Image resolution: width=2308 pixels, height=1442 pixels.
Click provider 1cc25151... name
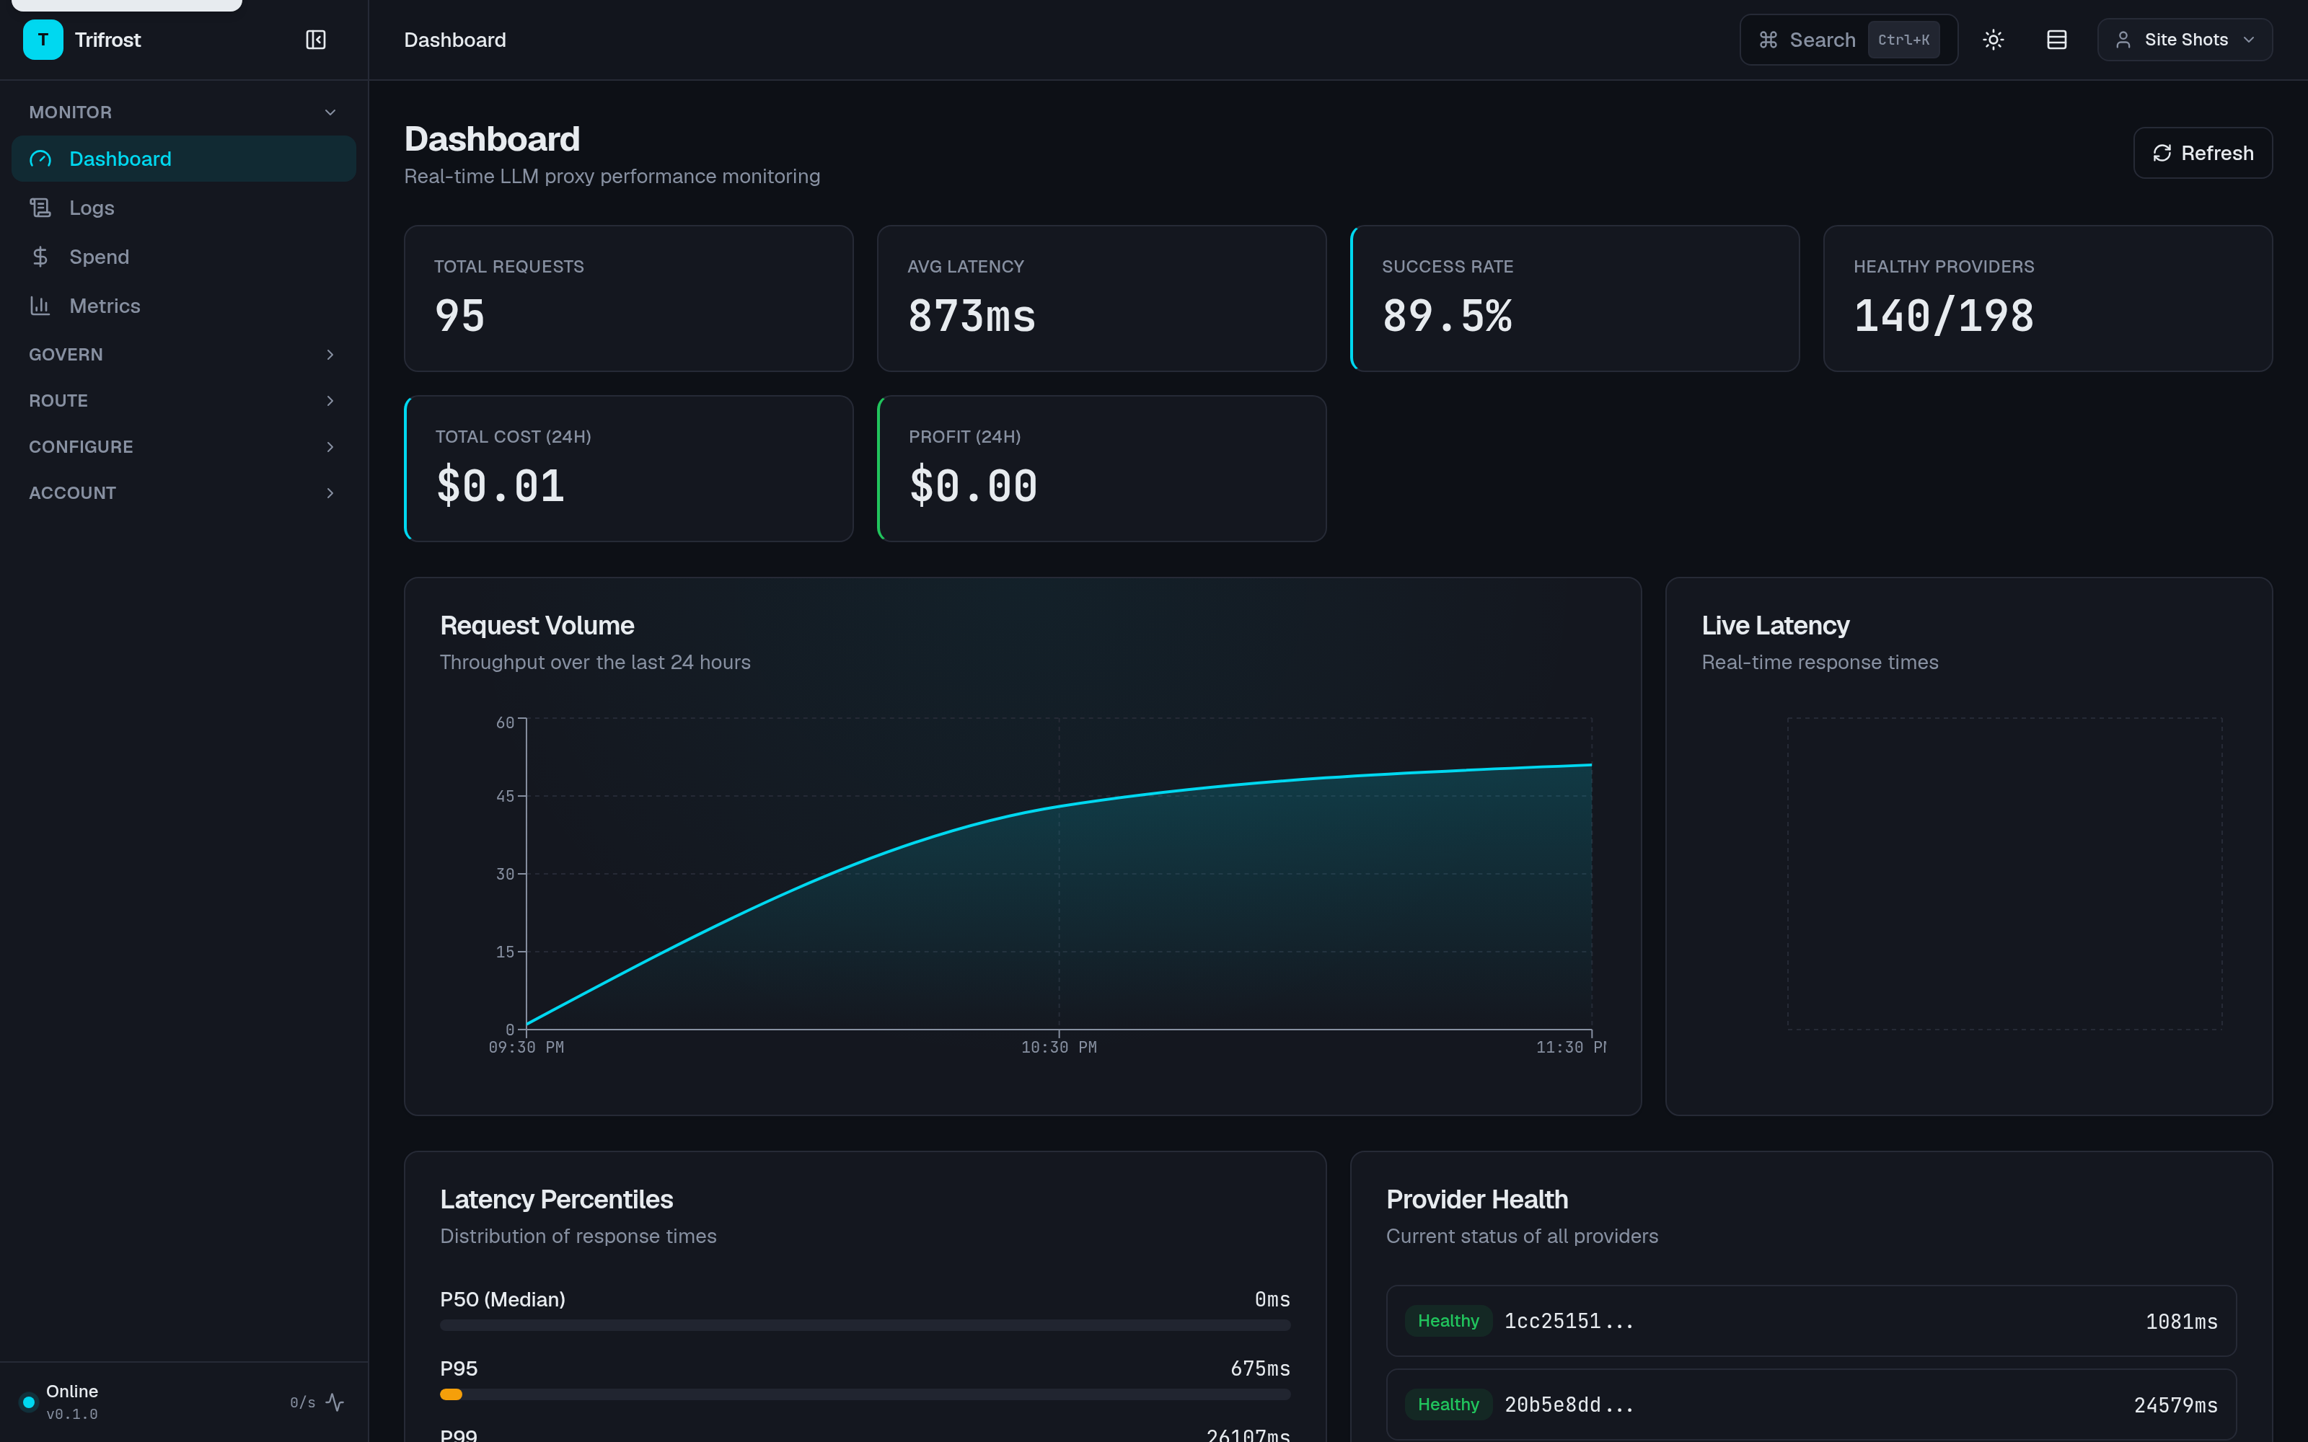tap(1569, 1321)
